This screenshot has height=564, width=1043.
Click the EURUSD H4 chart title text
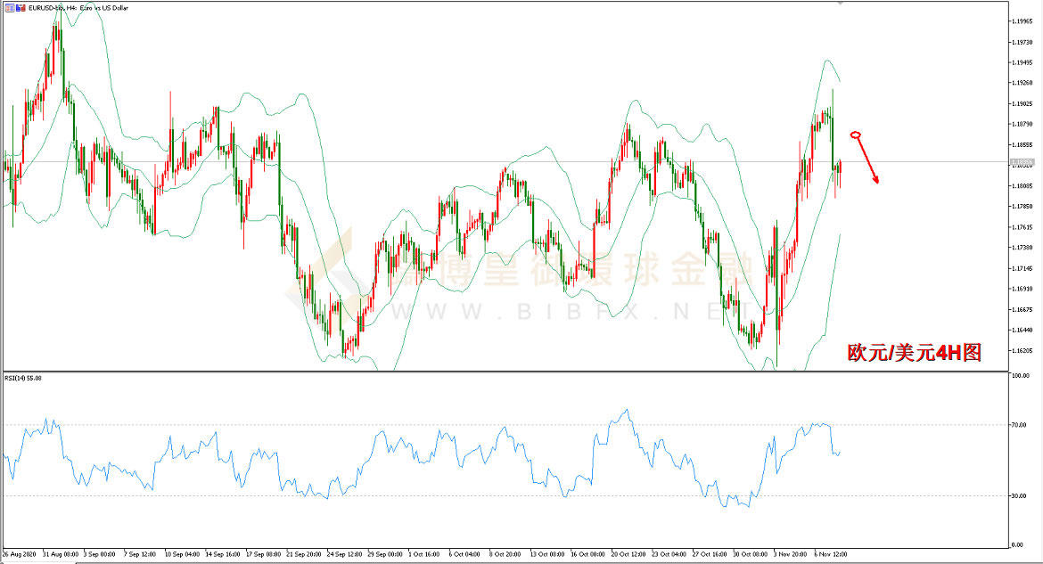tap(80, 7)
